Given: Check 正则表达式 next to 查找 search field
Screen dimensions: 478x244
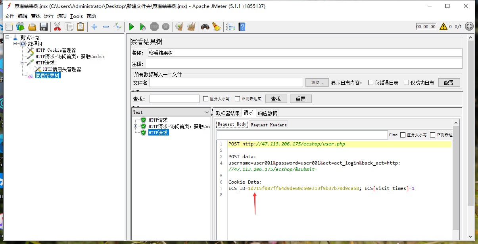Looking at the screenshot, I should point(237,99).
